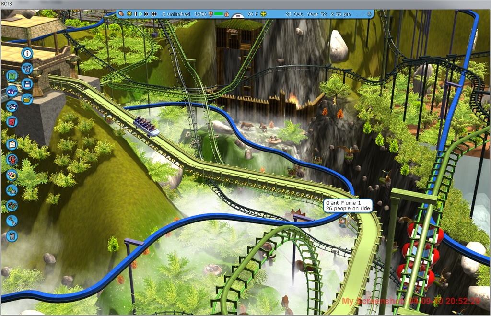491x316 pixels.
Task: Open the shops and facilities stall icon
Action: click(12, 175)
